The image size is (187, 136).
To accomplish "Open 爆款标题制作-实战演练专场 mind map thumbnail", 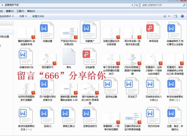I will [26, 34].
